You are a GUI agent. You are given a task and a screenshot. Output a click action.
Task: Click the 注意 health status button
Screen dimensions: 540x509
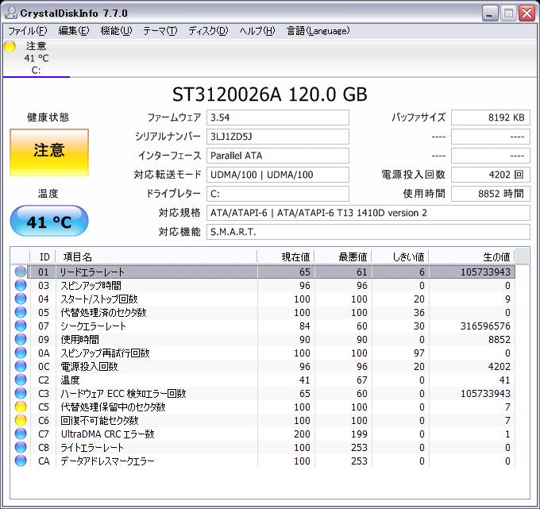49,150
